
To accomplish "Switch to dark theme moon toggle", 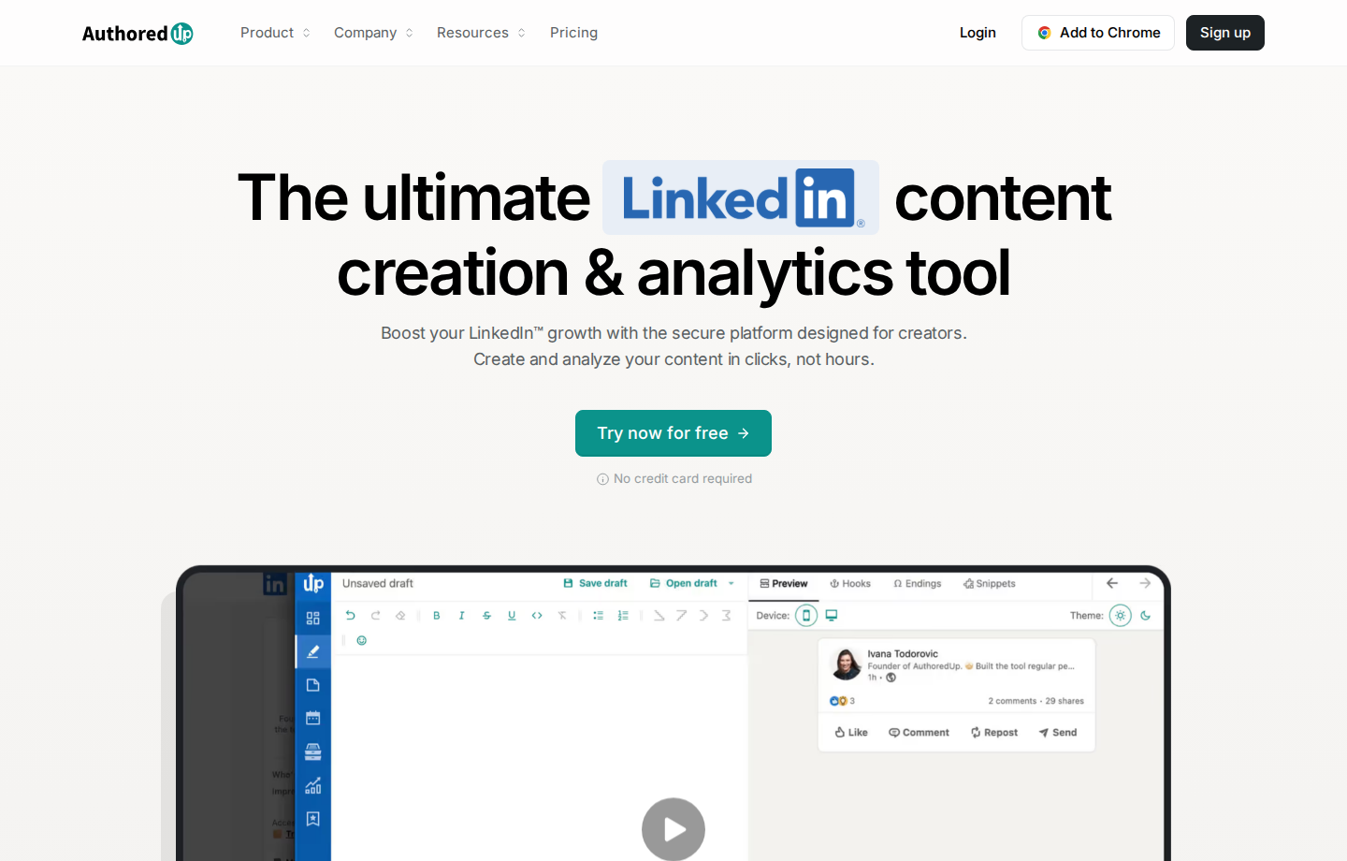I will pyautogui.click(x=1145, y=616).
